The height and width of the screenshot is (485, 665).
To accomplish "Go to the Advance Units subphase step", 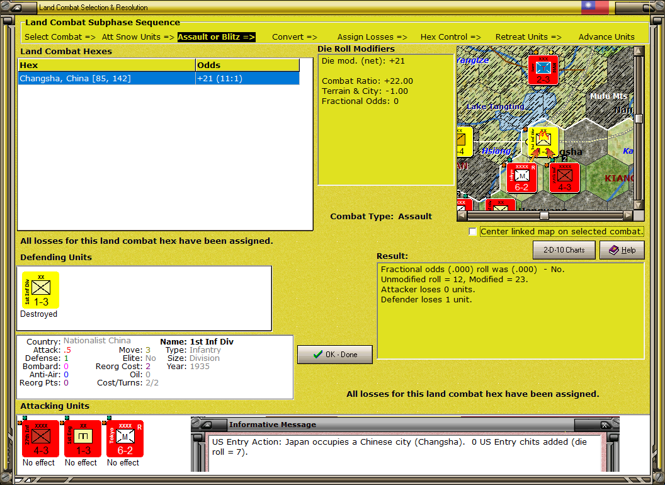I will 606,37.
